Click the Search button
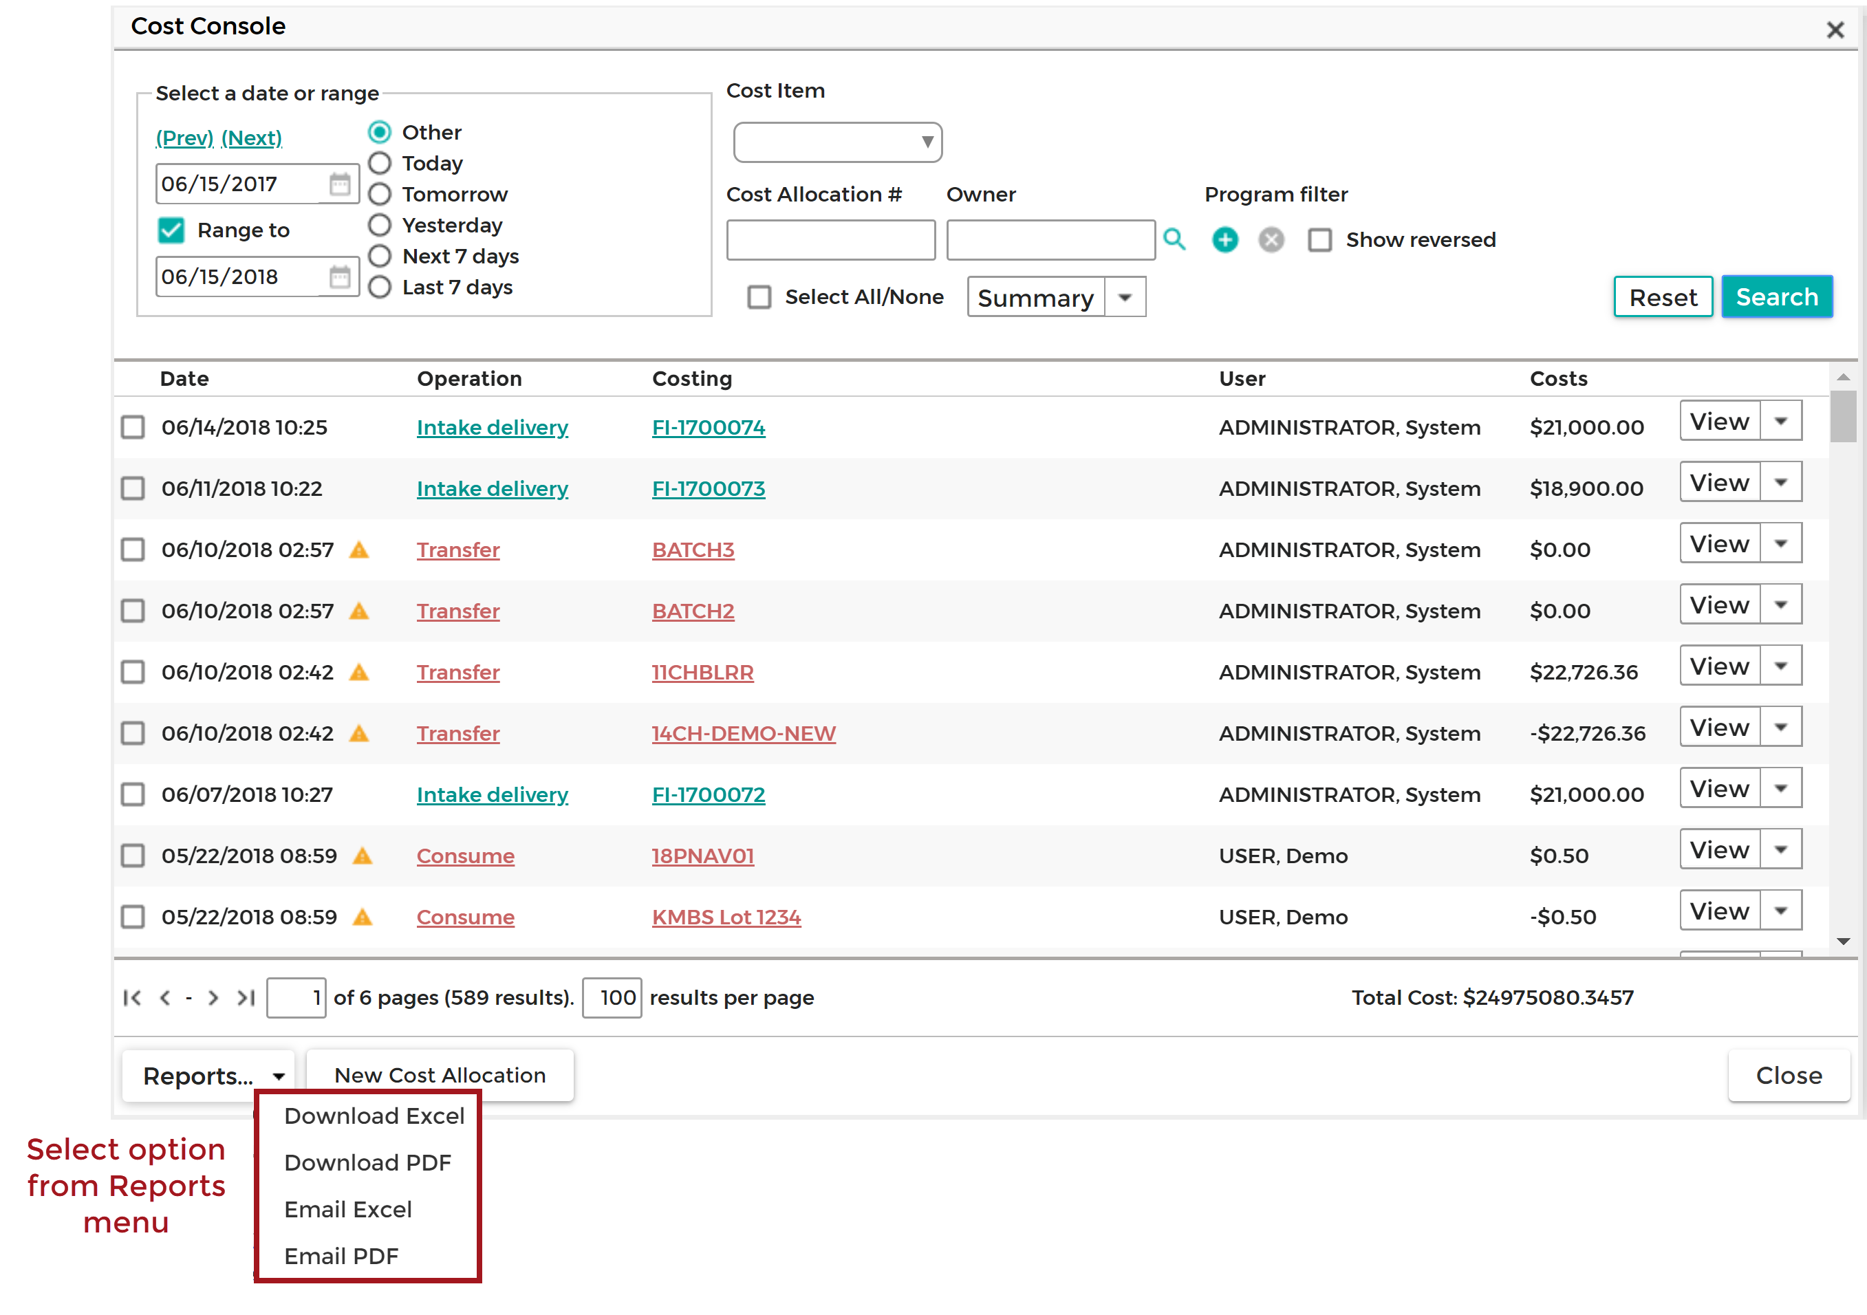 (x=1777, y=296)
